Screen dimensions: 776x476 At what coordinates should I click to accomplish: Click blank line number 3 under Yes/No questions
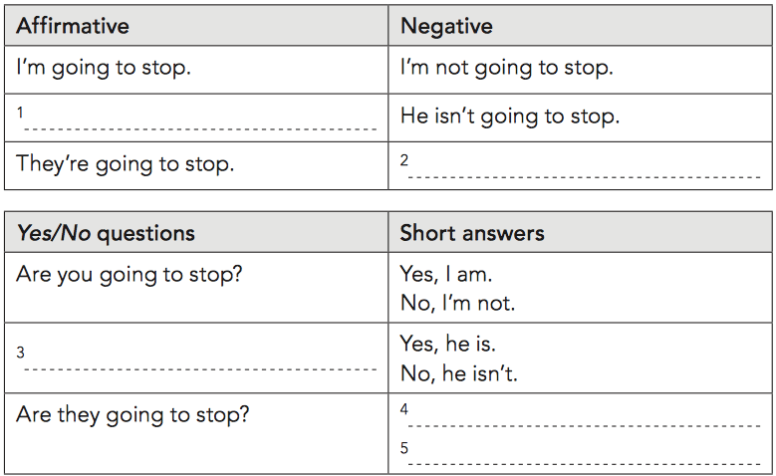[x=200, y=369]
